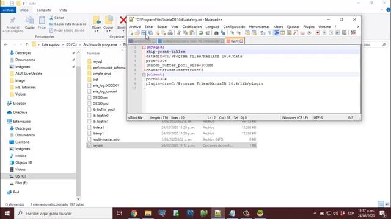Open the Codificación menu in Notepad++
This screenshot has height=219, width=391.
pyautogui.click(x=192, y=27)
